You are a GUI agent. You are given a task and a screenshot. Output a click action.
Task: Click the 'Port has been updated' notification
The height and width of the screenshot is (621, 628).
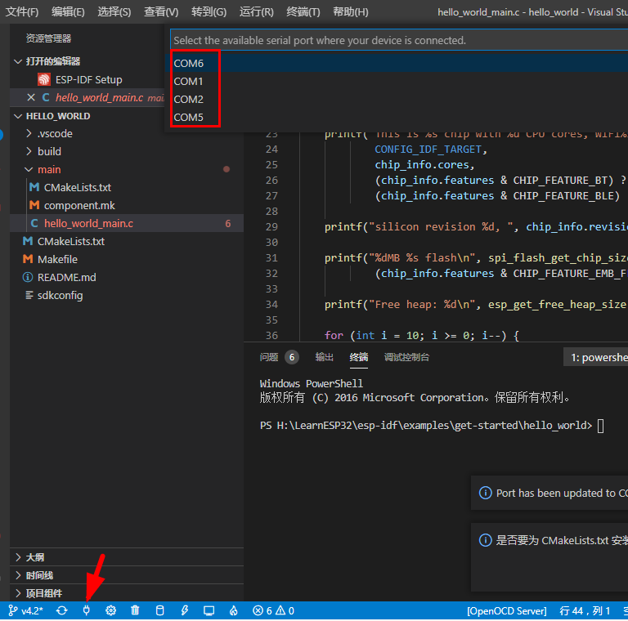point(549,493)
